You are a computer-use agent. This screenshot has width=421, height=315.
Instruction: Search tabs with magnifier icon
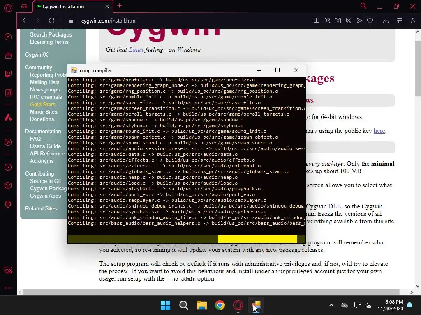click(x=363, y=6)
